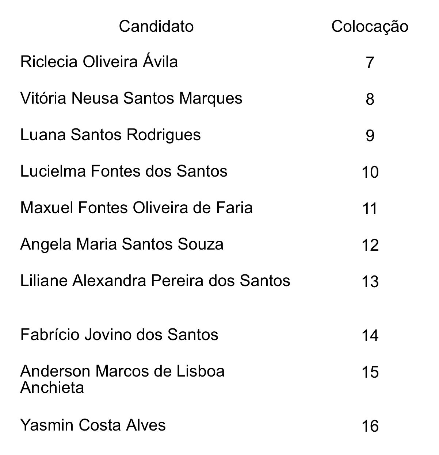
Task: Click placement number 7
Action: point(370,63)
